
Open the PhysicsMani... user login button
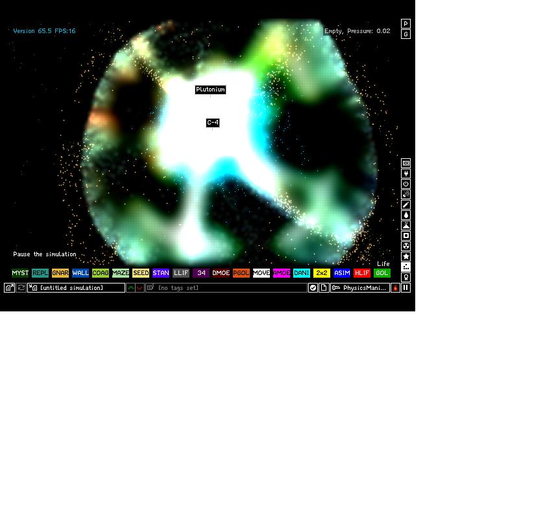pyautogui.click(x=359, y=288)
